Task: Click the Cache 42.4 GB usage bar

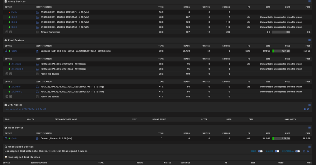Action: coord(281,51)
